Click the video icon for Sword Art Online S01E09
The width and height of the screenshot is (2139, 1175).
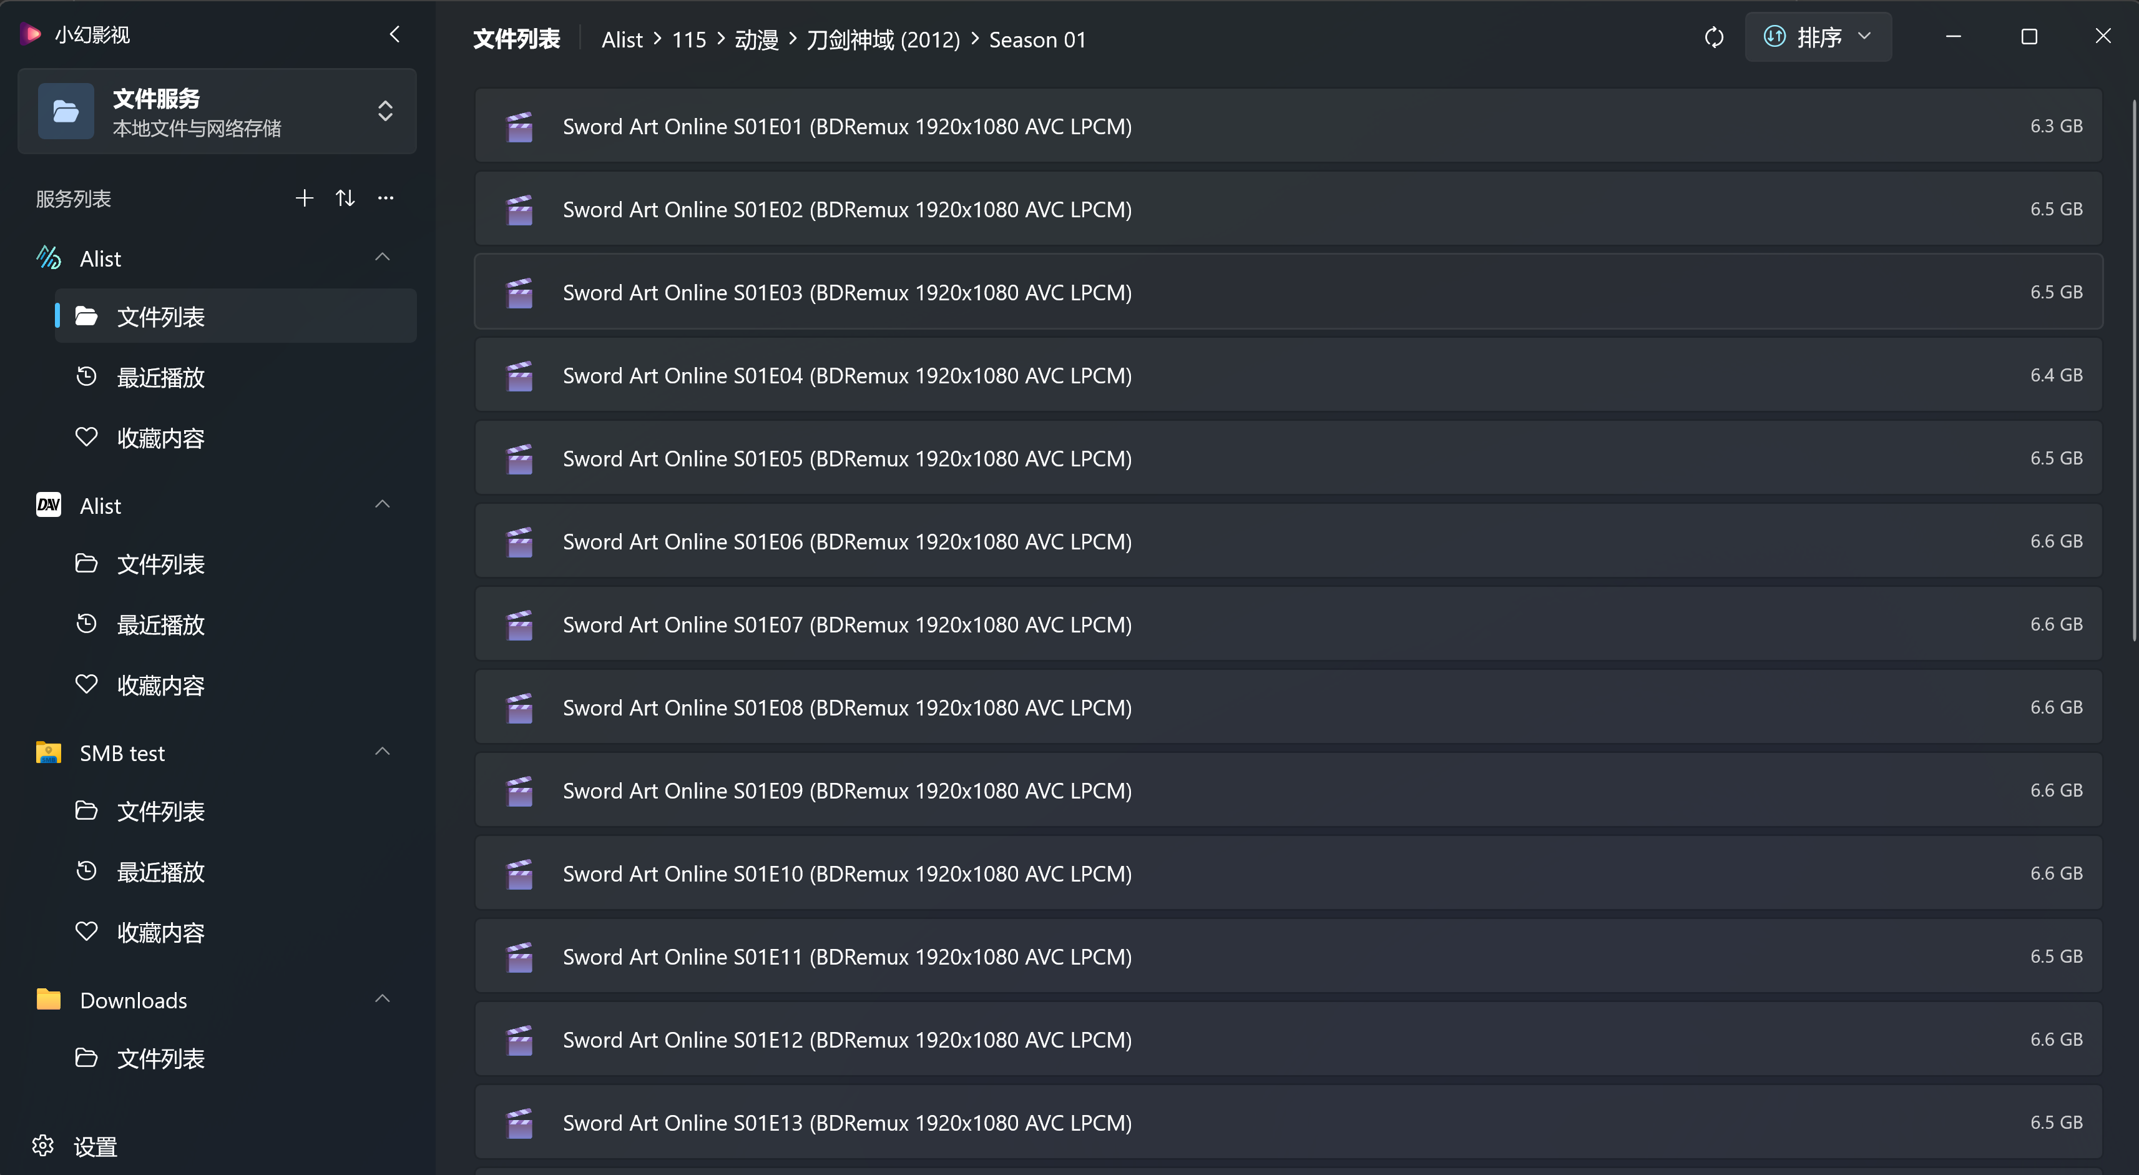520,790
